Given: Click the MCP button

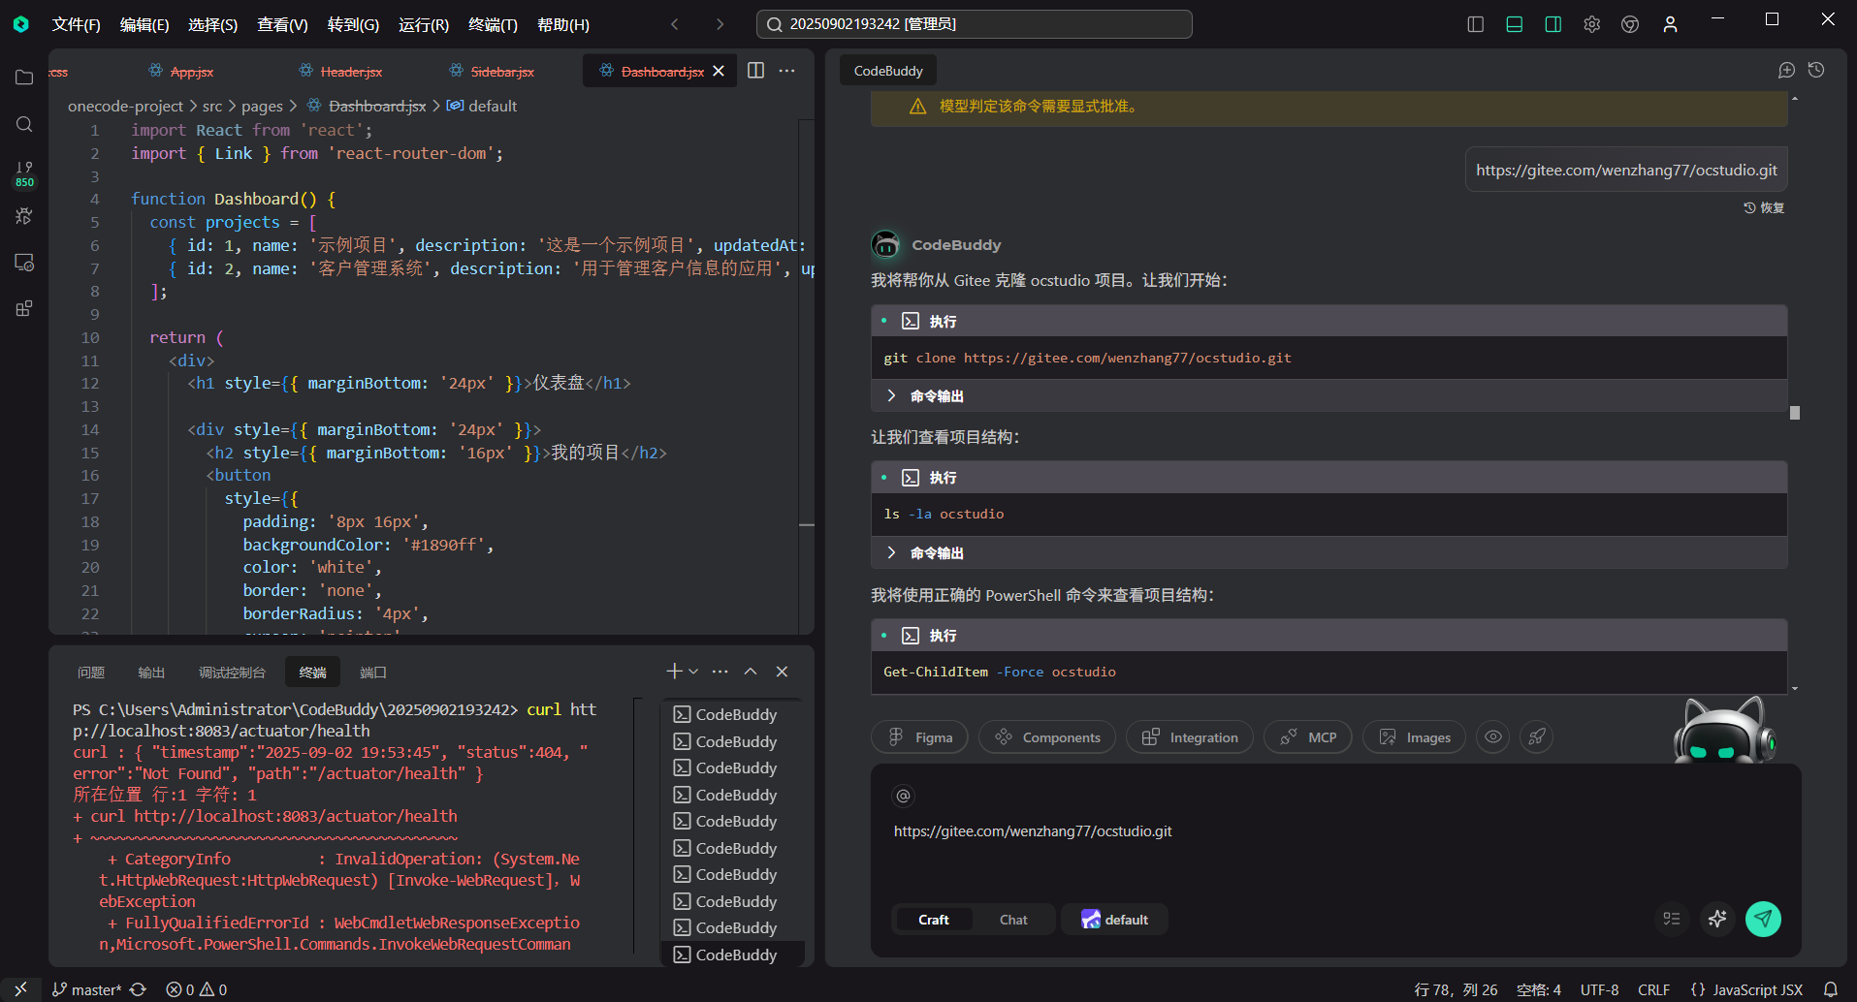Looking at the screenshot, I should [x=1308, y=737].
